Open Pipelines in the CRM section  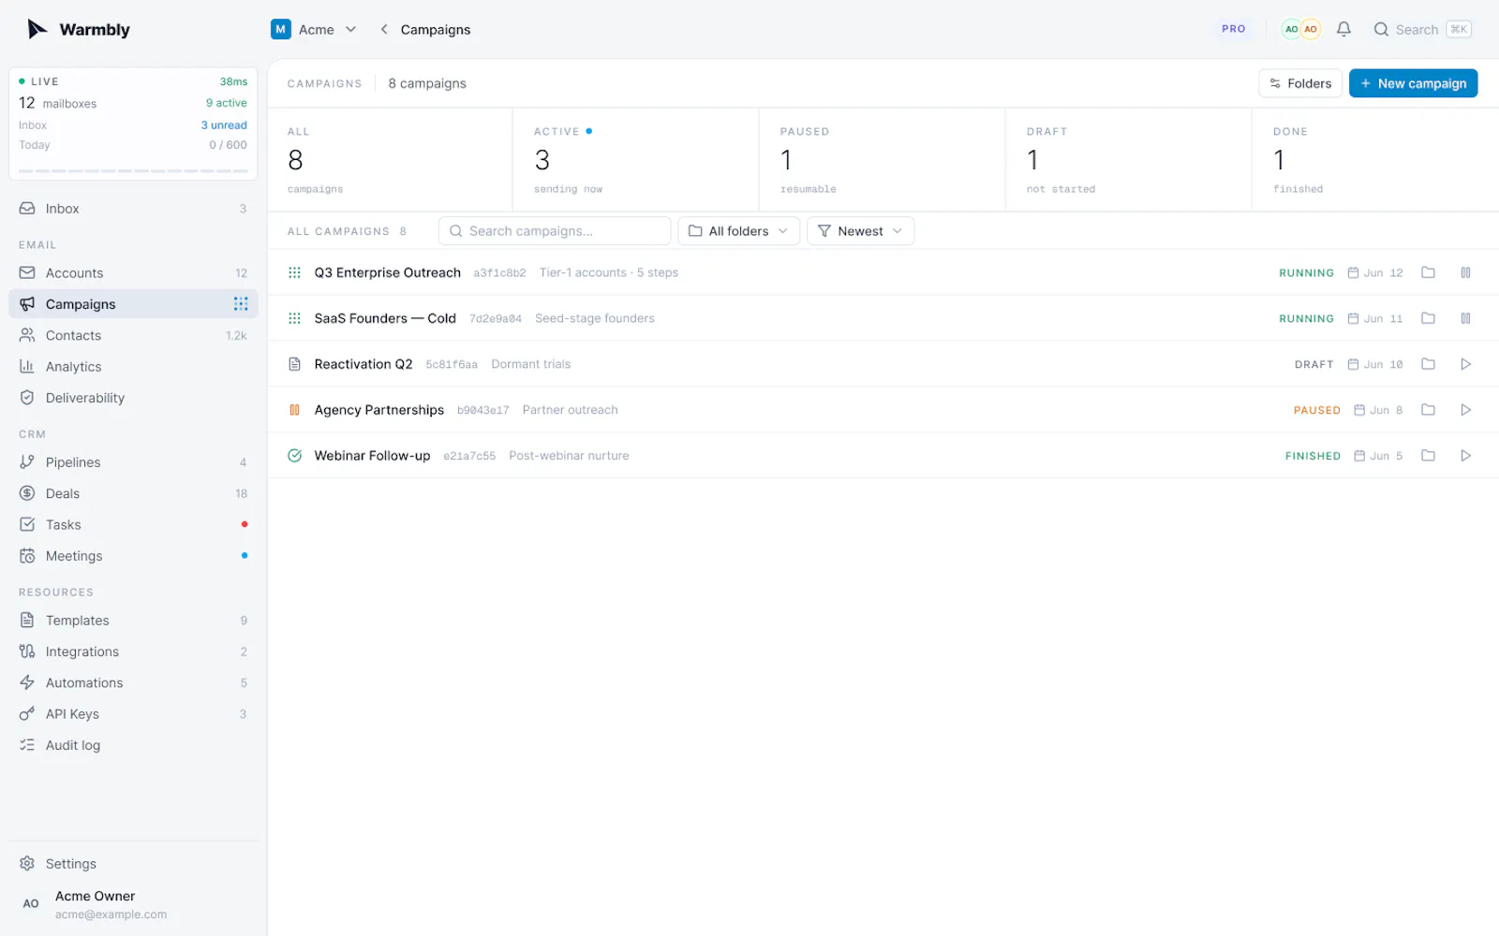[x=133, y=462]
